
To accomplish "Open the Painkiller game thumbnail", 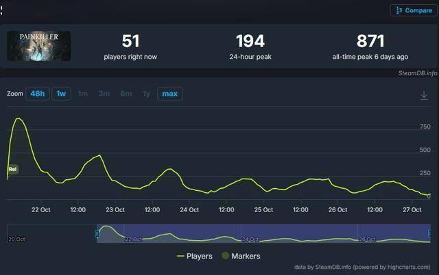I will [38, 46].
